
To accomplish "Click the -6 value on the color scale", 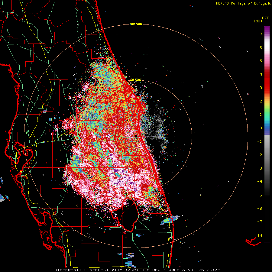I will click(260, 209).
